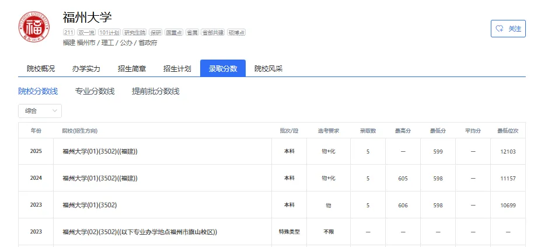Image resolution: width=548 pixels, height=247 pixels.
Task: Go to 招生计划 tab
Action: coord(177,68)
